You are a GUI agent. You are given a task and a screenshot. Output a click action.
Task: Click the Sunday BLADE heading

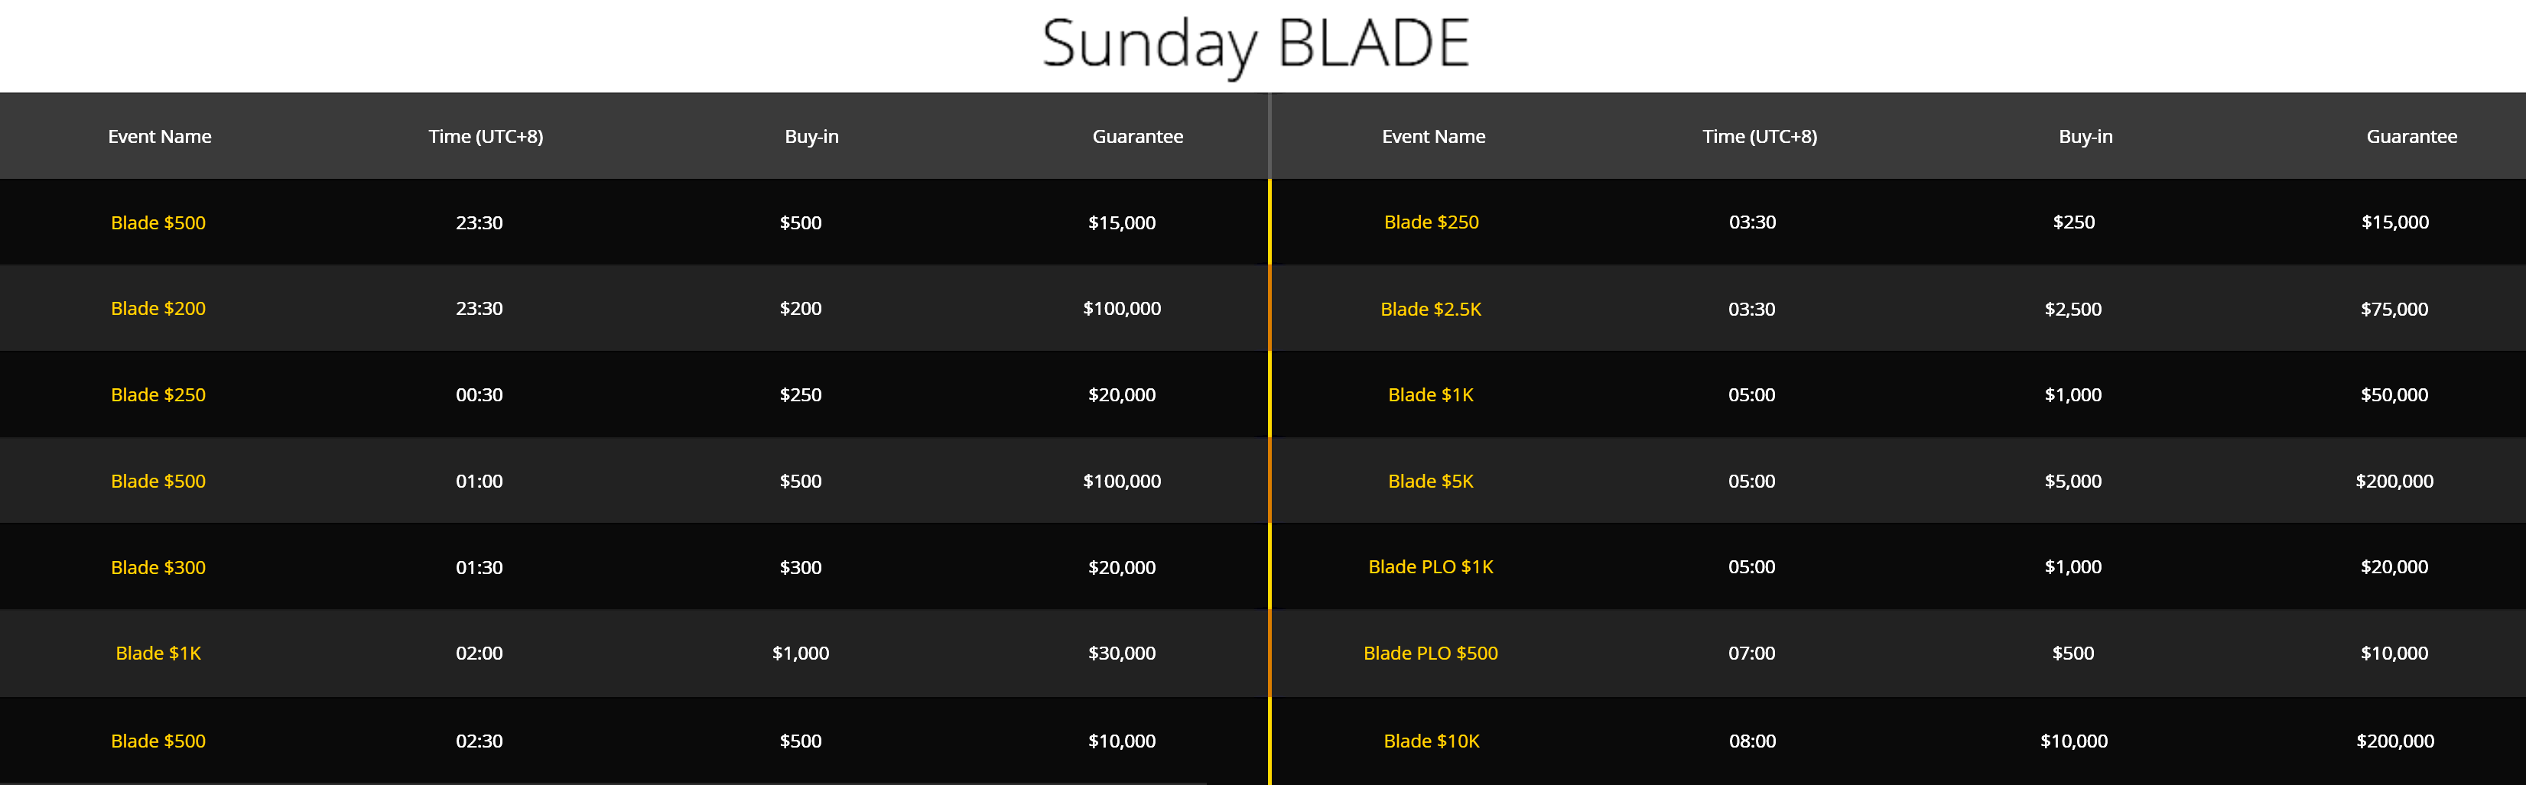coord(1255,44)
